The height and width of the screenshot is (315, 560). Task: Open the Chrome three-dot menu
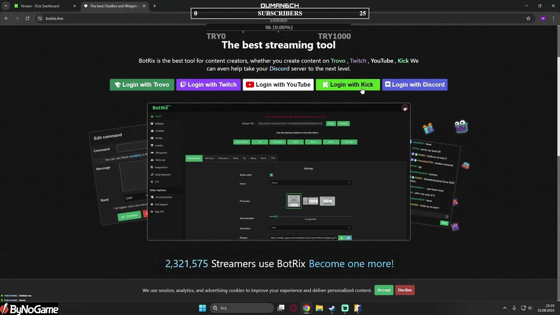[x=553, y=18]
